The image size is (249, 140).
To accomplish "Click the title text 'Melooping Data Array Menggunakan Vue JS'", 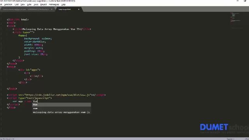I will click(x=52, y=29).
